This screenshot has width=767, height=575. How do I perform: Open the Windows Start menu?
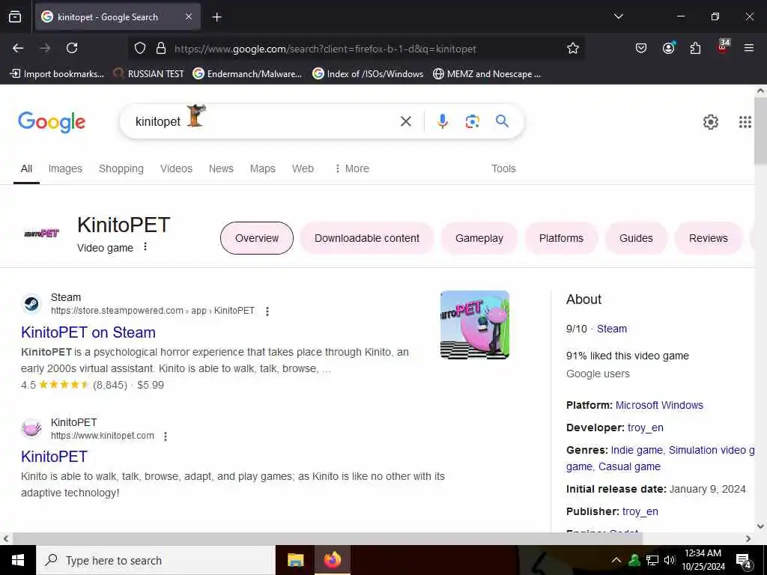coord(18,560)
